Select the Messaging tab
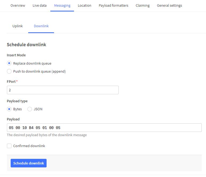Screen dimensions: 206x177 pos(62,6)
